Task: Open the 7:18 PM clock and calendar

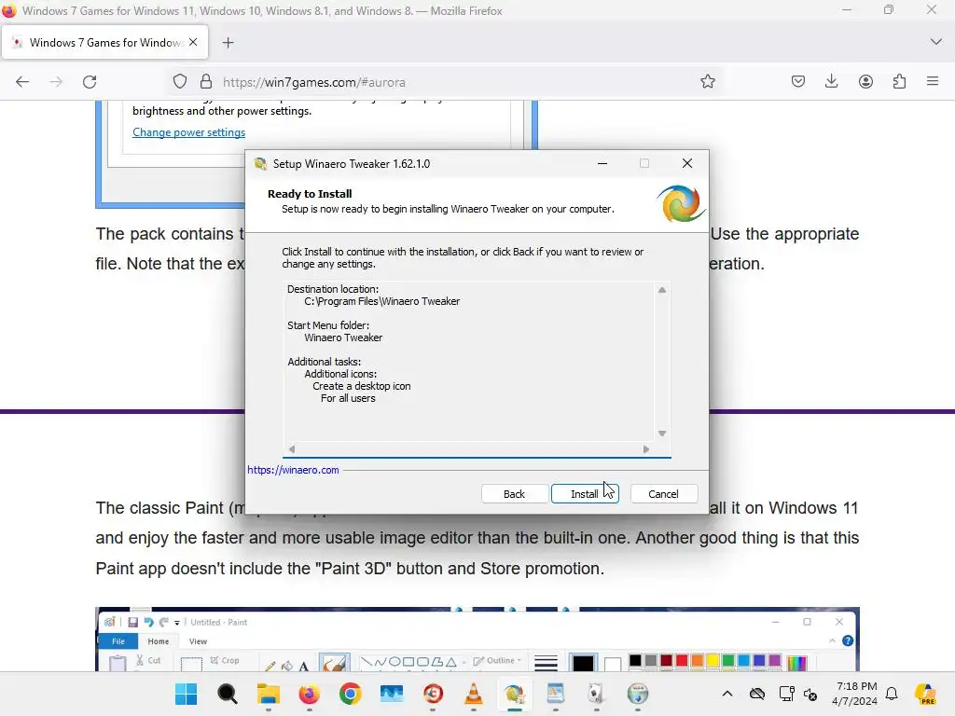Action: click(856, 694)
